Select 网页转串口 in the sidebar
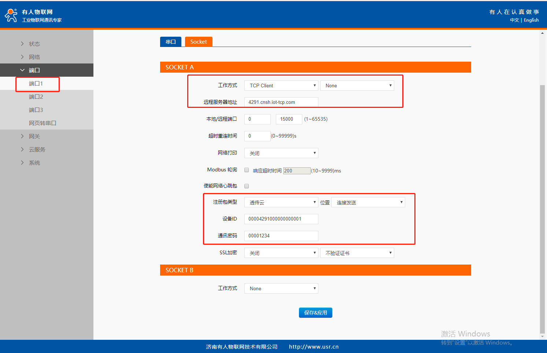Image resolution: width=547 pixels, height=353 pixels. (42, 123)
